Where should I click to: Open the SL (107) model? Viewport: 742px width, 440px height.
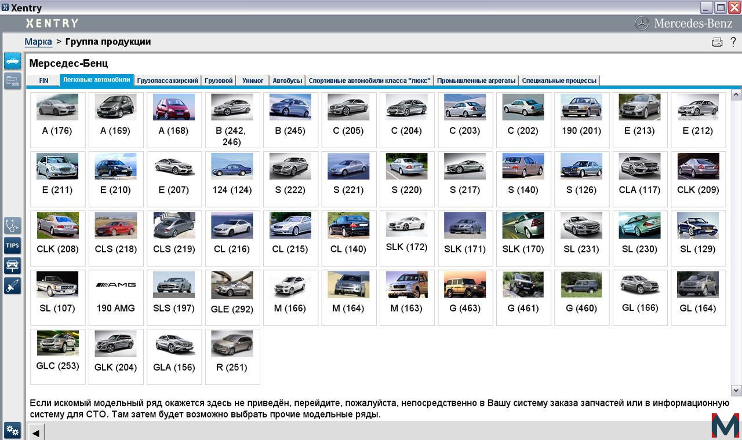coord(57,297)
